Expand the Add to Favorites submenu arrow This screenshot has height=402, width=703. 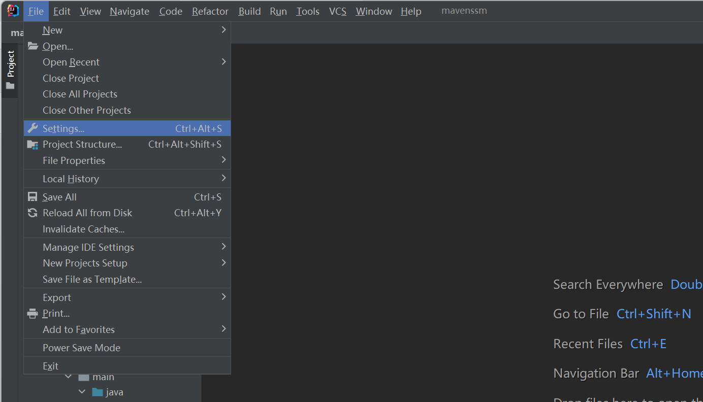tap(223, 329)
